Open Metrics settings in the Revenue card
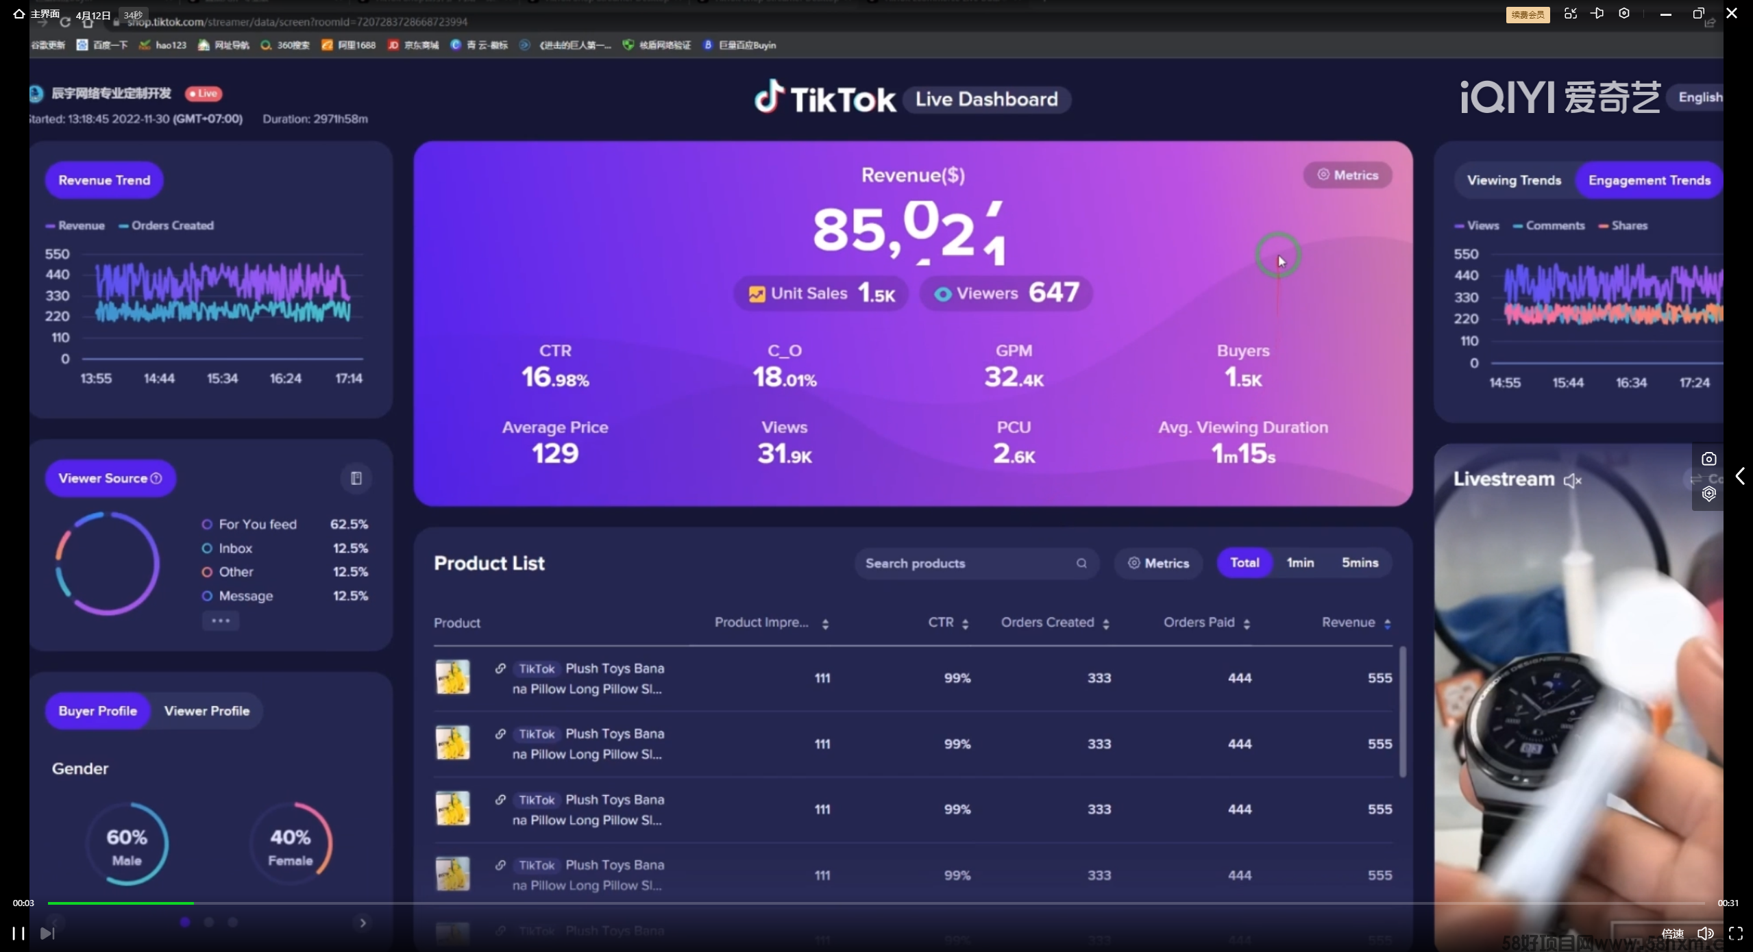Screen dimensions: 1753x952 (1347, 175)
